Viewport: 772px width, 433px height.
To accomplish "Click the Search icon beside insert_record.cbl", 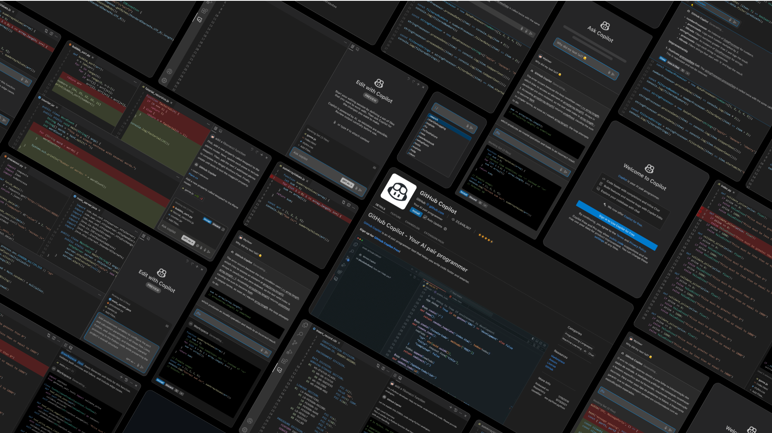I will click(300, 334).
